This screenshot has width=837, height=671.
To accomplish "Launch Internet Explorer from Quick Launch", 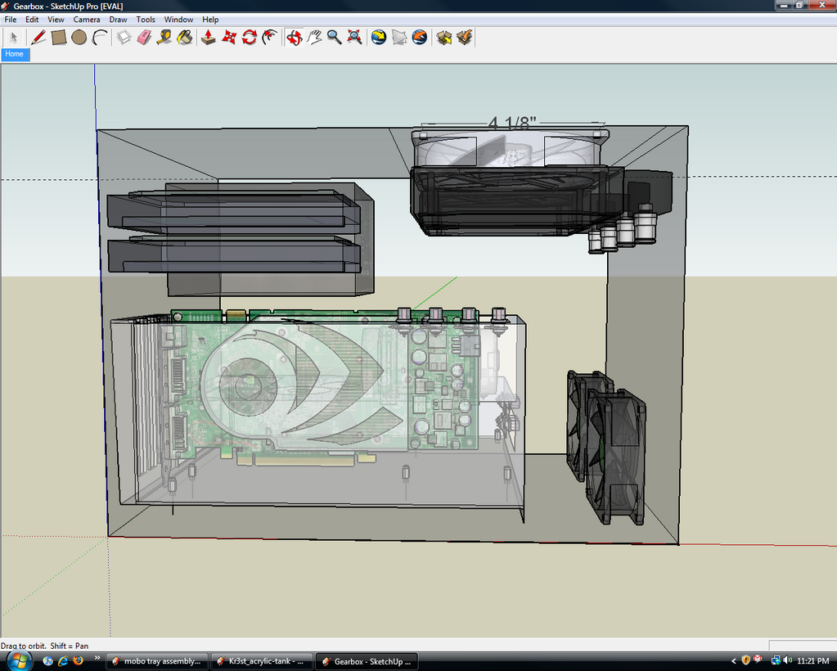I will pos(63,661).
